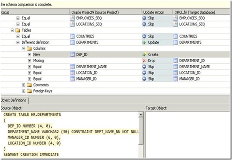Expand the Equal row for LOCATION_ID
Image resolution: width=232 pixels, height=160 pixels.
[x=30, y=73]
